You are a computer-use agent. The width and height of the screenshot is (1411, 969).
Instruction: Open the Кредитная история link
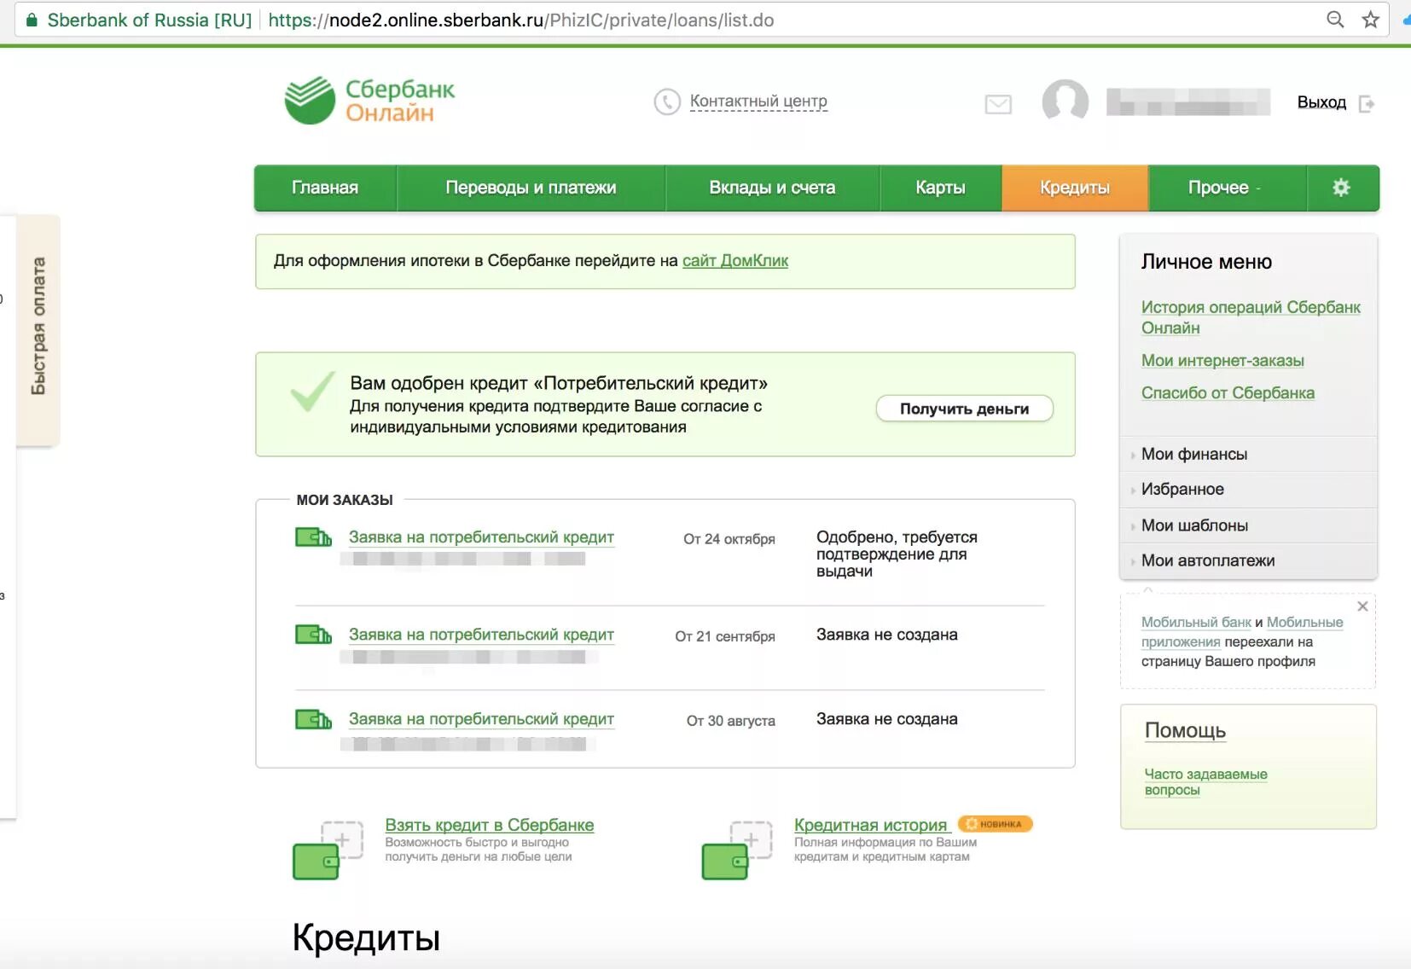pos(870,825)
